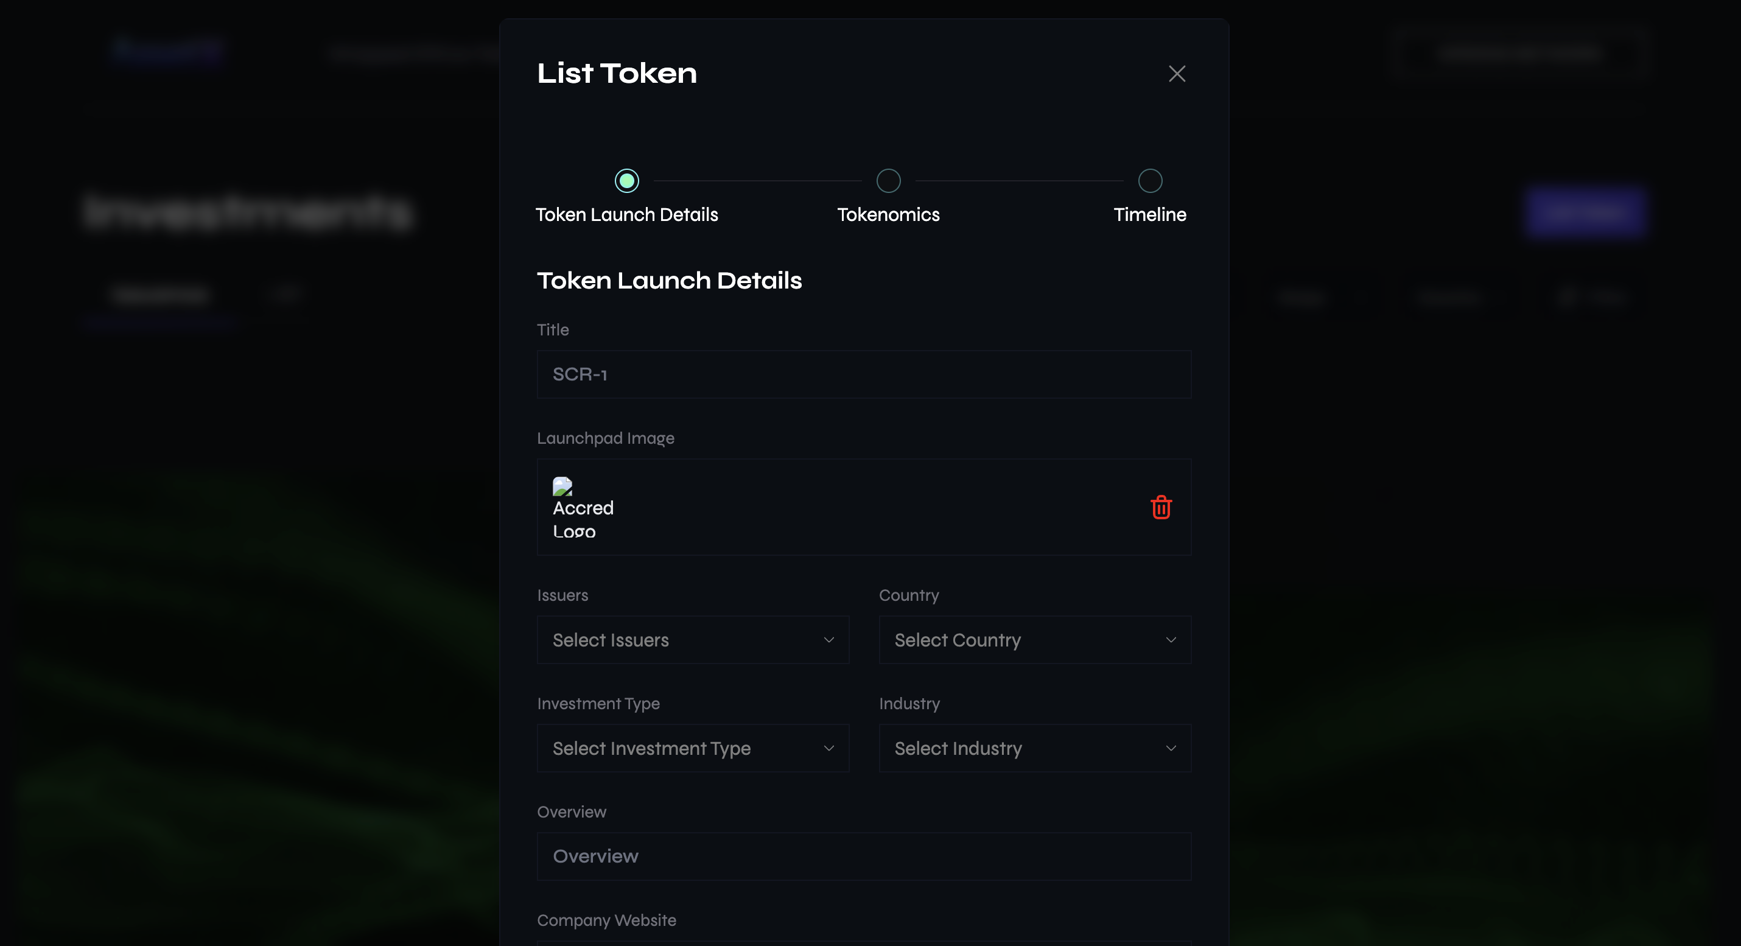Image resolution: width=1741 pixels, height=946 pixels.
Task: Close the List Token dialog
Action: pyautogui.click(x=1177, y=74)
